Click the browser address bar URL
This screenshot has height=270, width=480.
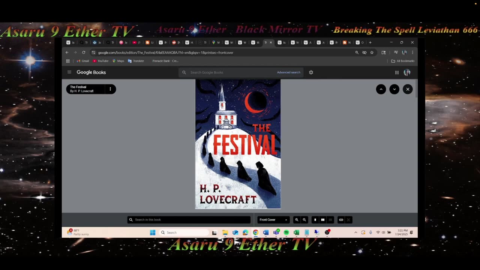(x=166, y=52)
